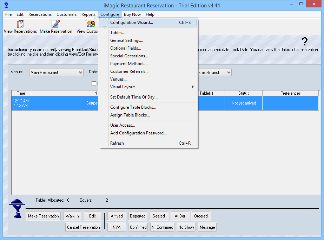Close the open Configure menu
This screenshot has height=240, width=324.
coord(110,14)
